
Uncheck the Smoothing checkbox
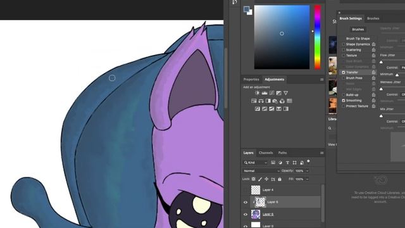344,101
